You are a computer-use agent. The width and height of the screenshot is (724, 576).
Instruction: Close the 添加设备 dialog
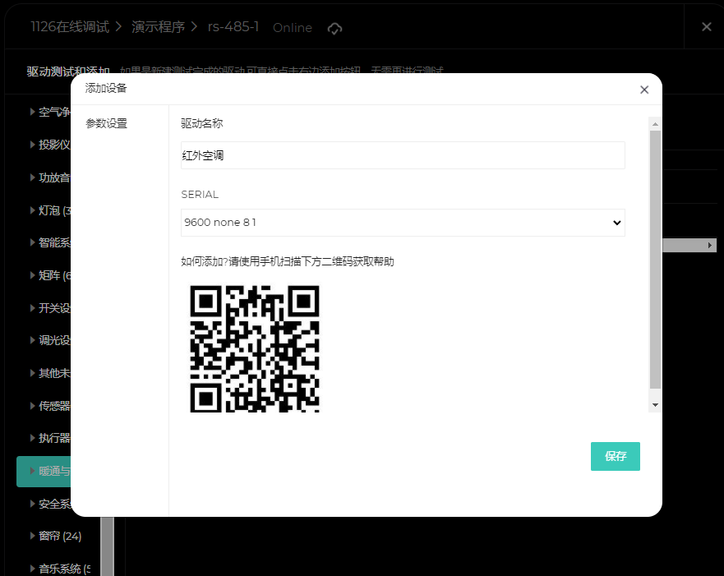644,90
